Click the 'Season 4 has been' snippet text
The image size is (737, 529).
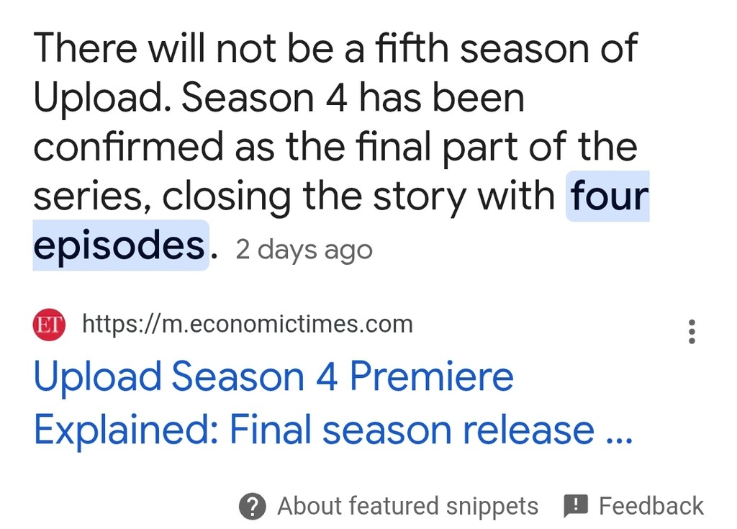353,98
